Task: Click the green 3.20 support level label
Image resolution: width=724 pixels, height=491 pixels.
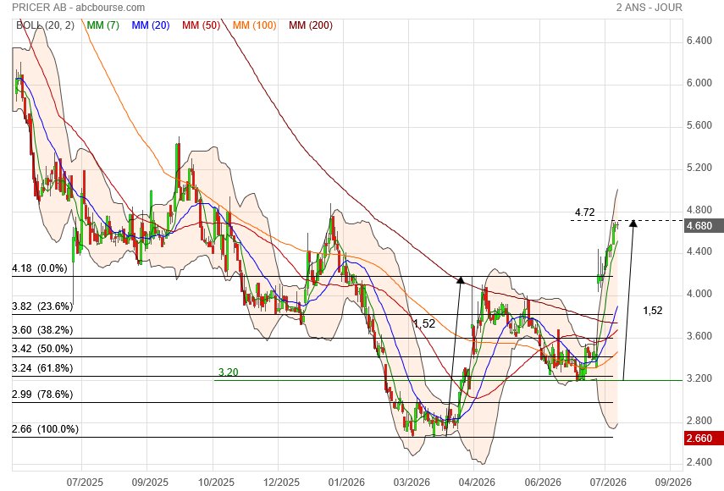Action: [x=228, y=372]
